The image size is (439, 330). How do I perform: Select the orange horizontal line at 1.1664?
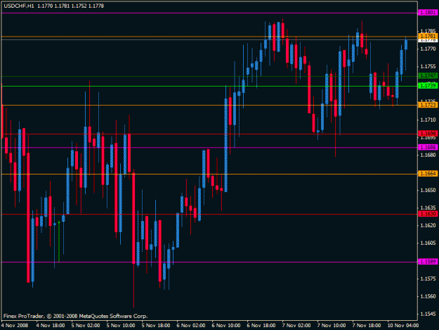tap(209, 174)
